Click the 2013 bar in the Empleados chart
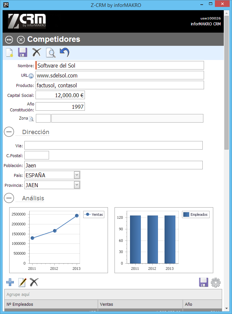 pos(170,240)
